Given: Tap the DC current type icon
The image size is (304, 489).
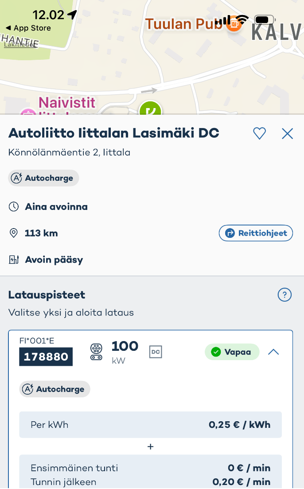Looking at the screenshot, I should click(x=156, y=352).
